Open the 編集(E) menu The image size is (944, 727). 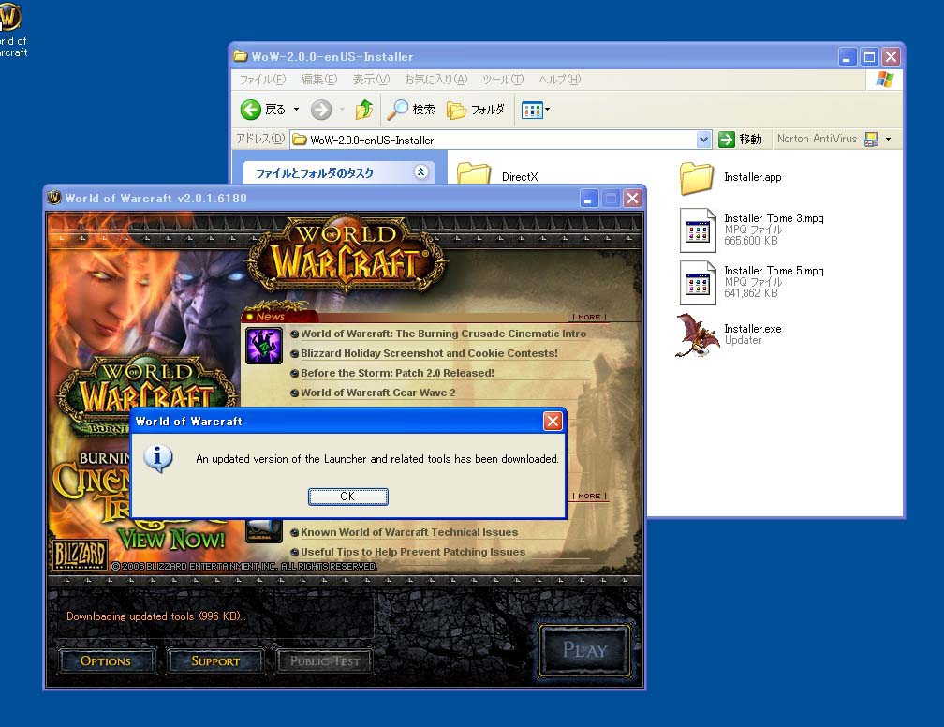[319, 80]
